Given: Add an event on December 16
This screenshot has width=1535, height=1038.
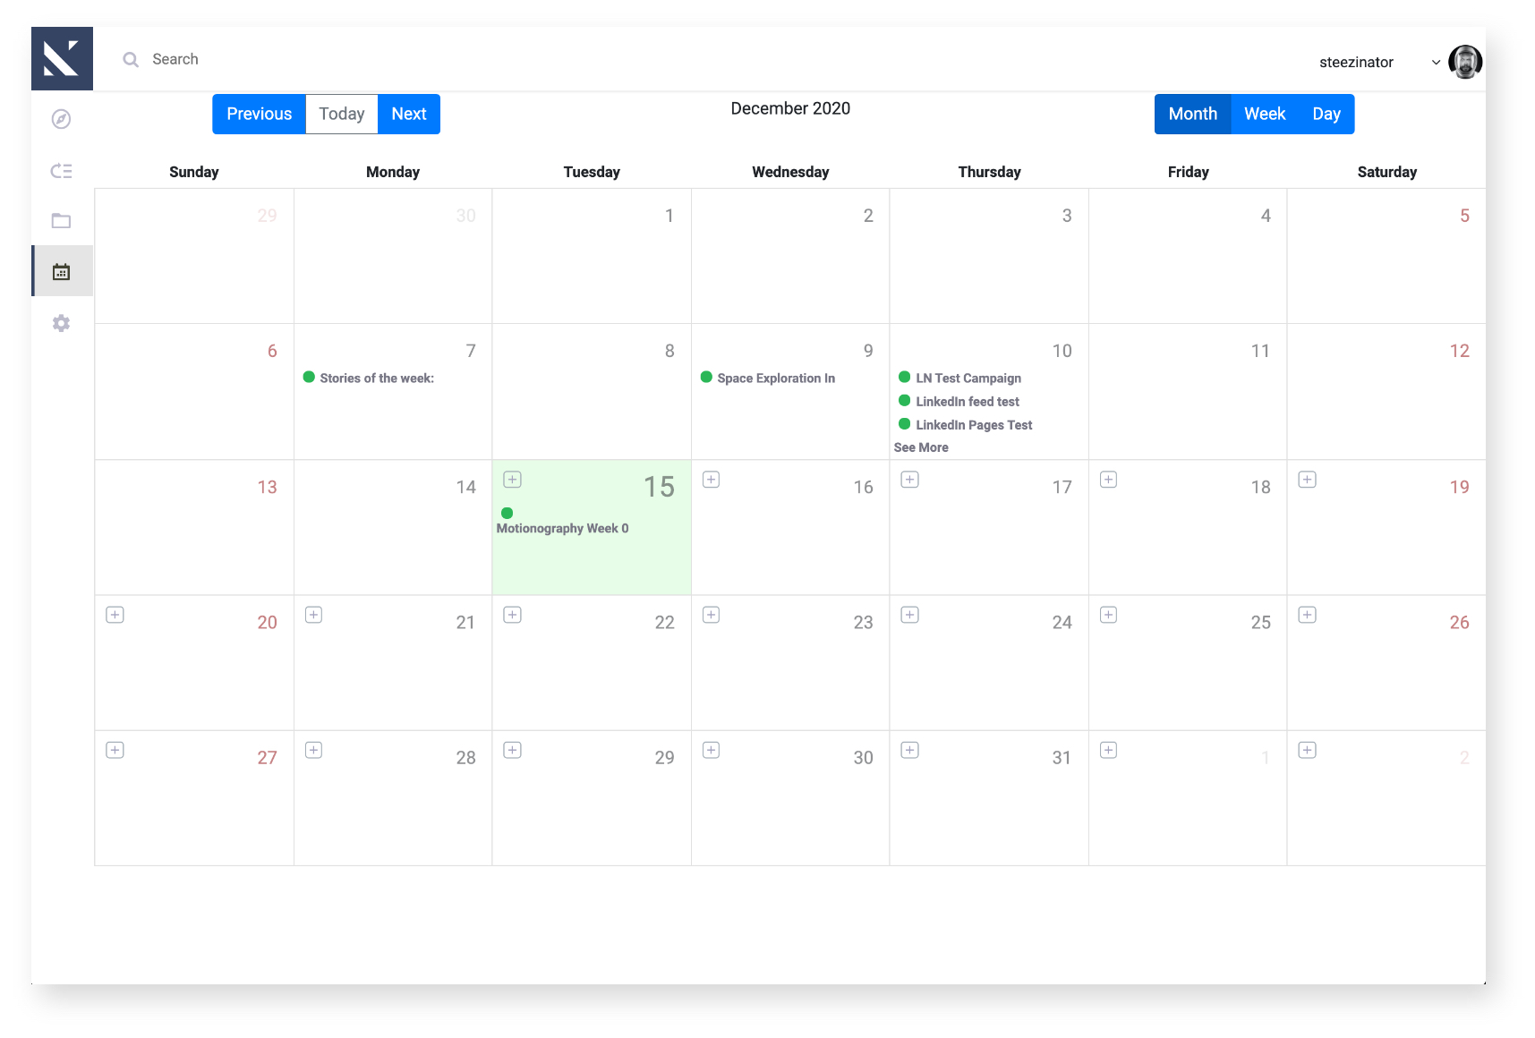Looking at the screenshot, I should (x=712, y=480).
